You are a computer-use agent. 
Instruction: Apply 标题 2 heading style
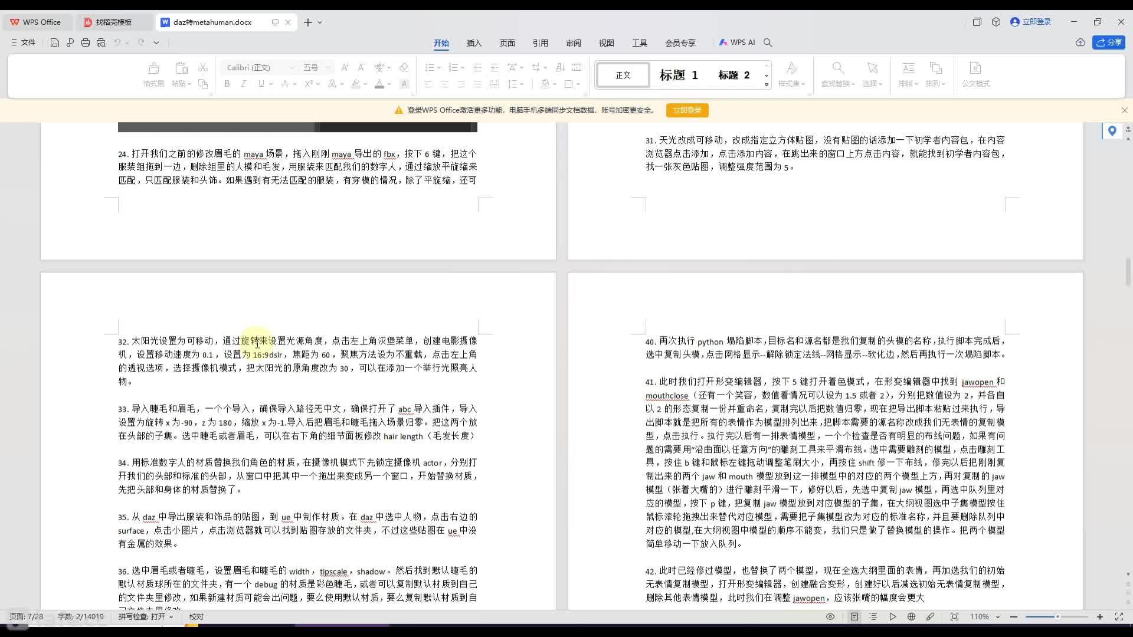(733, 75)
